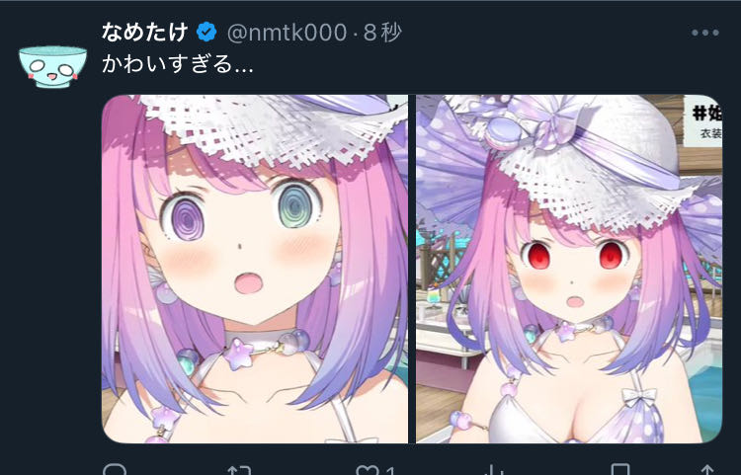This screenshot has height=475, width=741.
Task: Bookmark the tweet with the bookmark icon
Action: (620, 470)
